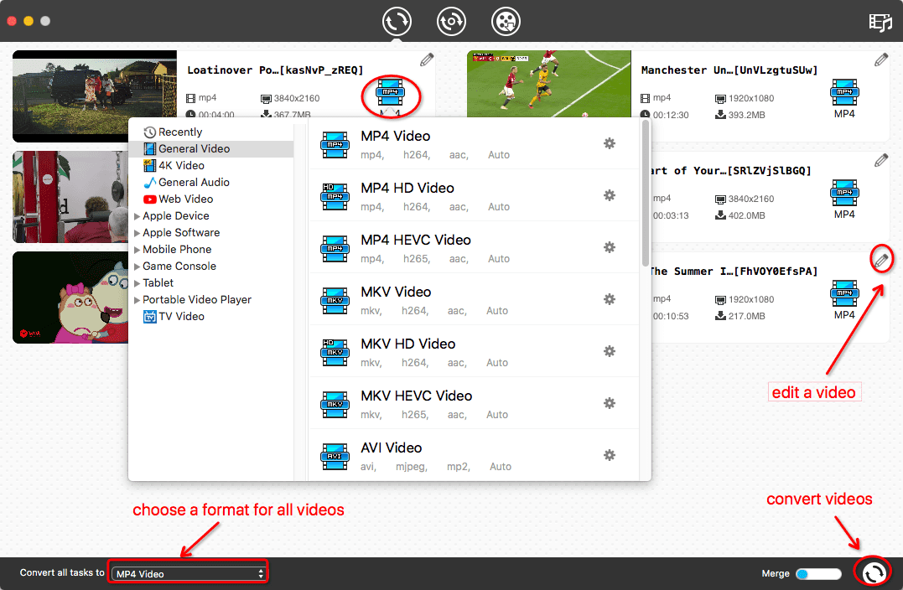Open the media library icon at top right
Image resolution: width=903 pixels, height=590 pixels.
(x=880, y=23)
